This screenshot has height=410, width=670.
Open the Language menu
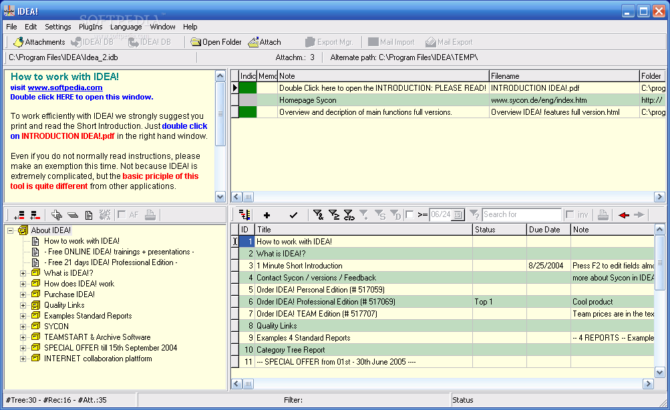[x=126, y=27]
